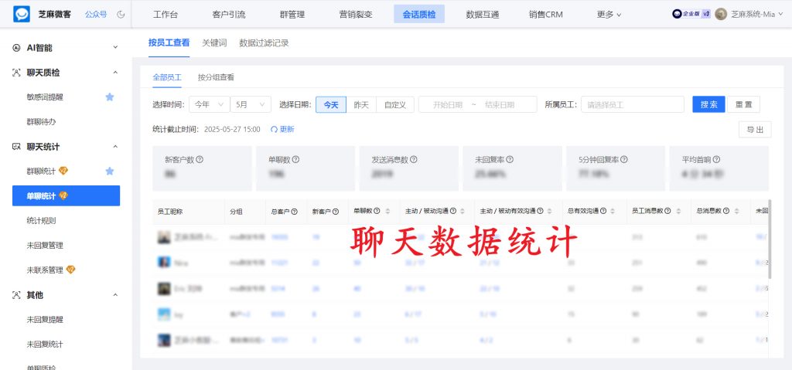
Task: Click the 企业版 badge icon
Action: point(691,14)
